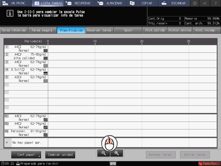Click the speaker sound icon

(x=205, y=3)
